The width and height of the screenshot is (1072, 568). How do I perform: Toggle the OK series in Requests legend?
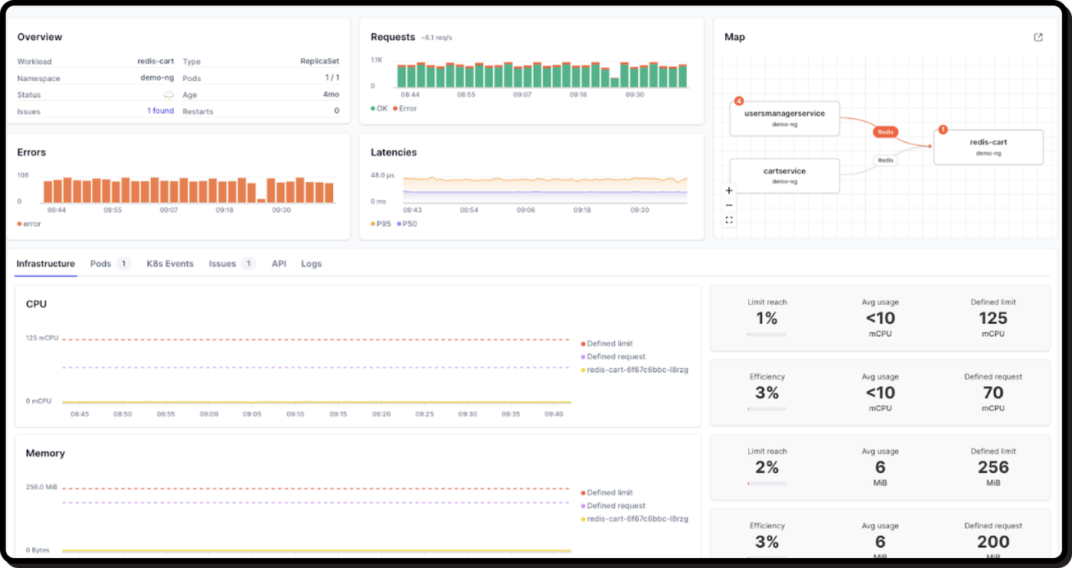pyautogui.click(x=379, y=109)
